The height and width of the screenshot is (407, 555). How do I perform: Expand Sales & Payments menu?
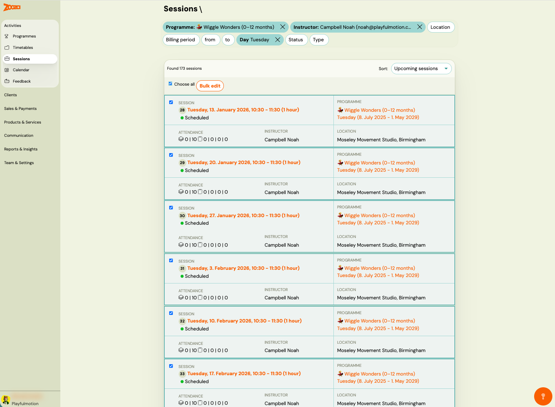[x=20, y=109]
